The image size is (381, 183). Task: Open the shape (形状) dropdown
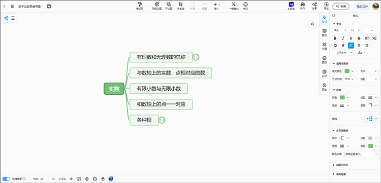tap(372, 71)
